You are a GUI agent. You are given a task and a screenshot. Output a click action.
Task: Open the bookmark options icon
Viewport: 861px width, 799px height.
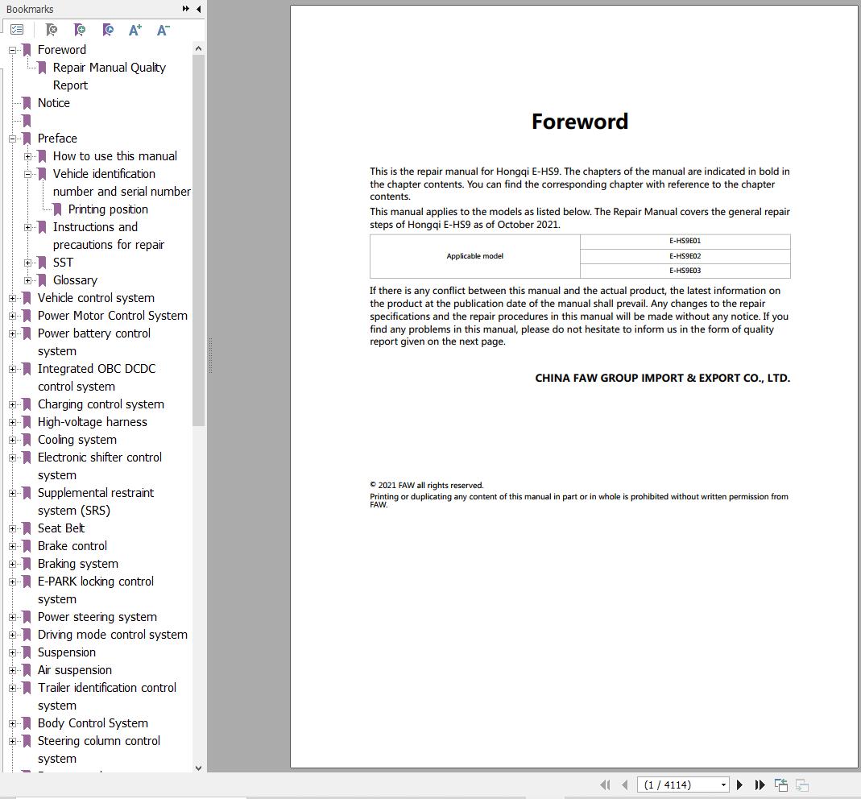click(17, 28)
